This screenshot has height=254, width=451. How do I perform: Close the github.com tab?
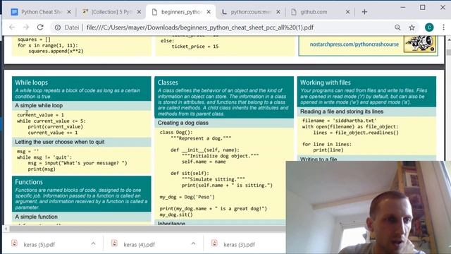[x=347, y=12]
